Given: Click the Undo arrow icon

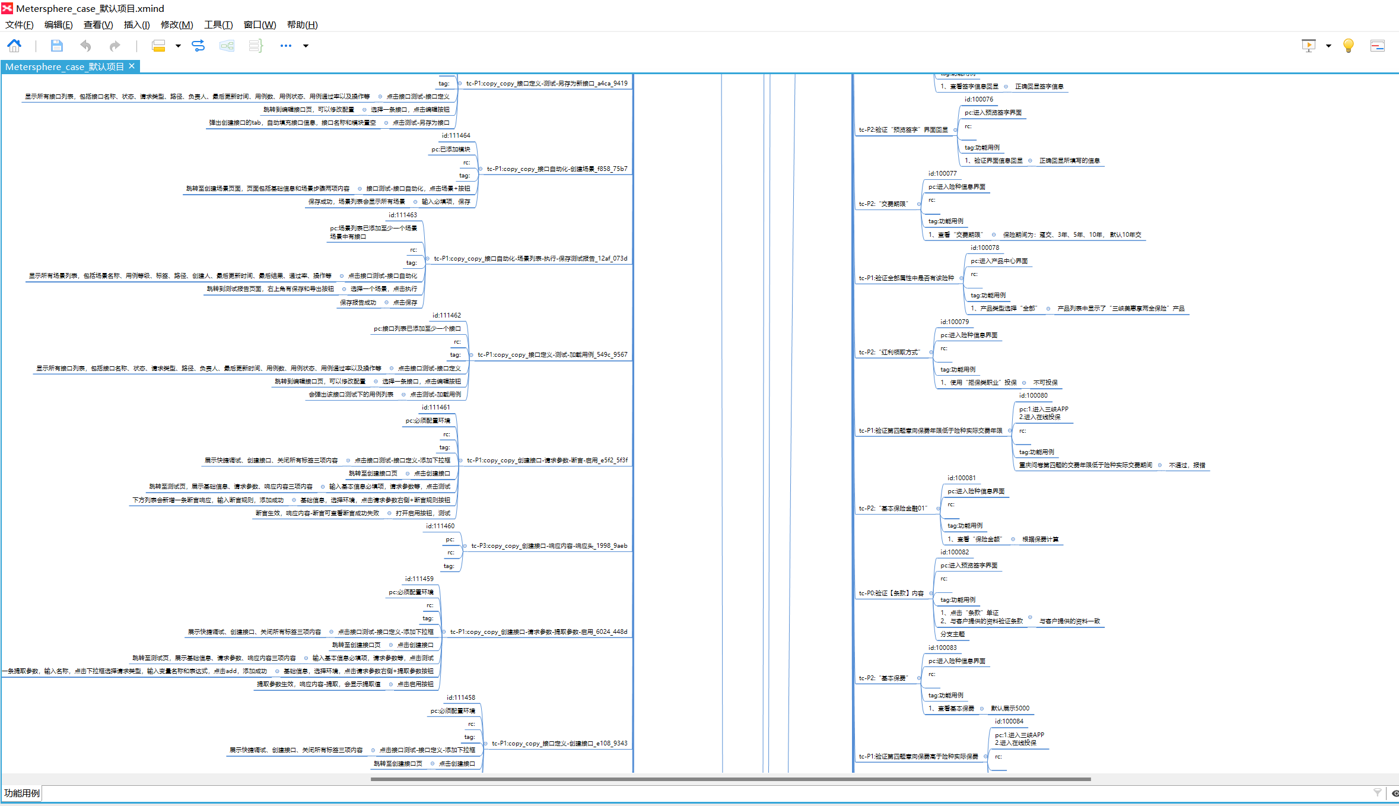Looking at the screenshot, I should tap(86, 46).
